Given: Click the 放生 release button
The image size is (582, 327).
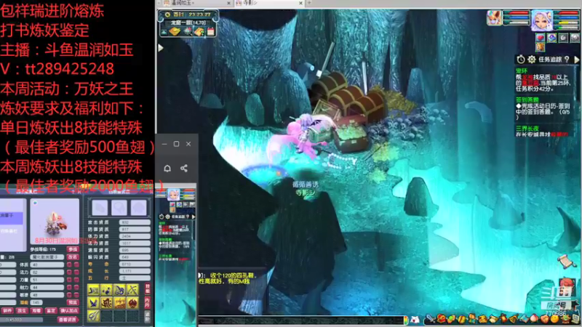Looking at the screenshot, I should click(x=22, y=311).
